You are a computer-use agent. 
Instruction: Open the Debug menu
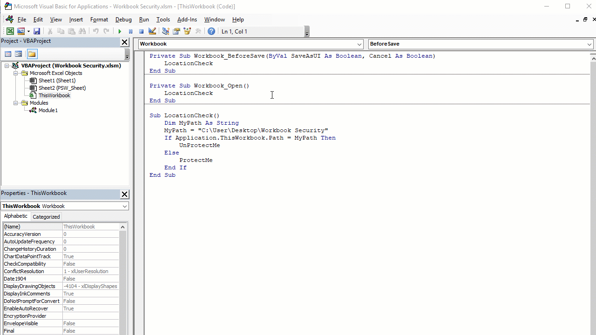click(x=123, y=20)
